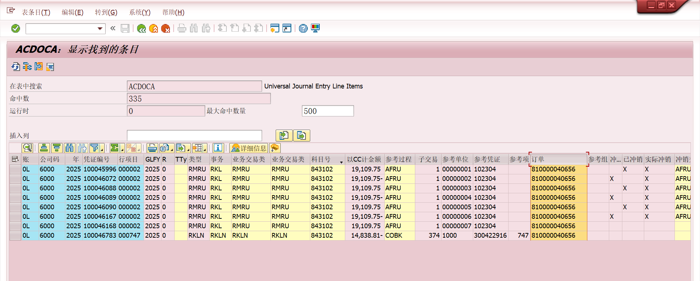Click the select-all rows icon in header
Image resolution: width=700 pixels, height=281 pixels.
pos(15,159)
